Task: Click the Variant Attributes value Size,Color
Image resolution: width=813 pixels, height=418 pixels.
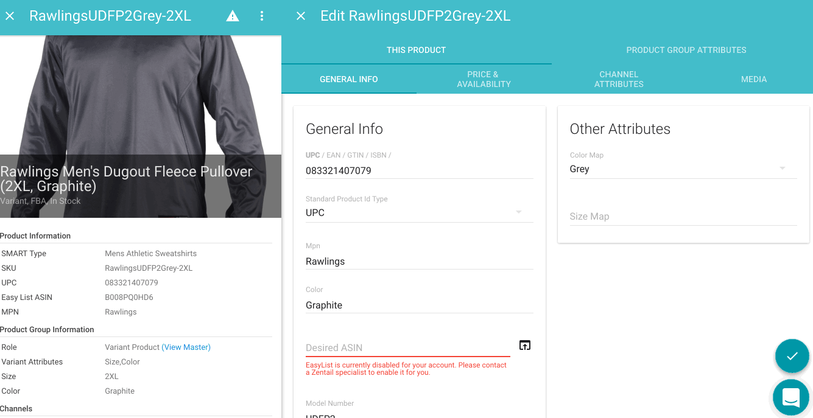Action: (122, 361)
